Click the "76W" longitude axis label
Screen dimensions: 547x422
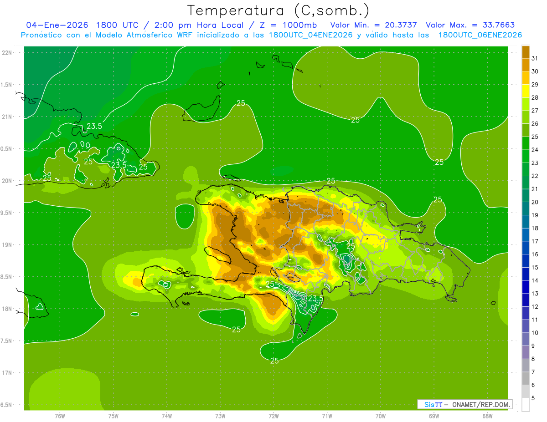[60, 416]
